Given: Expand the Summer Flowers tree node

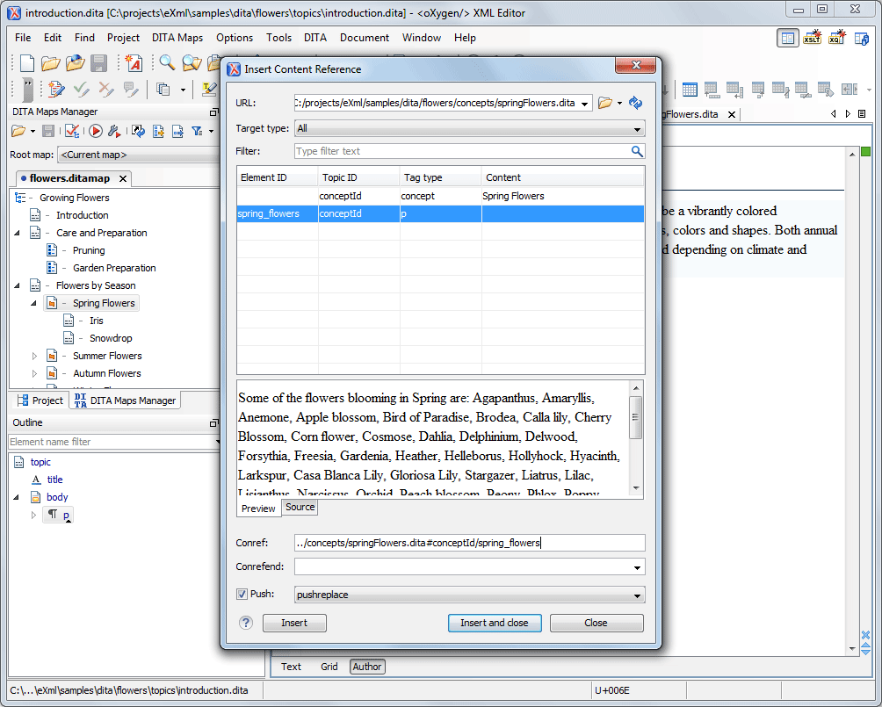Looking at the screenshot, I should coord(33,356).
